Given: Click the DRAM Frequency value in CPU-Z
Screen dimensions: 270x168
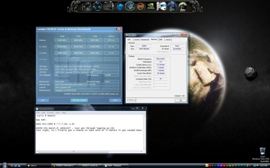Looking at the screenshot, I should point(160,59).
